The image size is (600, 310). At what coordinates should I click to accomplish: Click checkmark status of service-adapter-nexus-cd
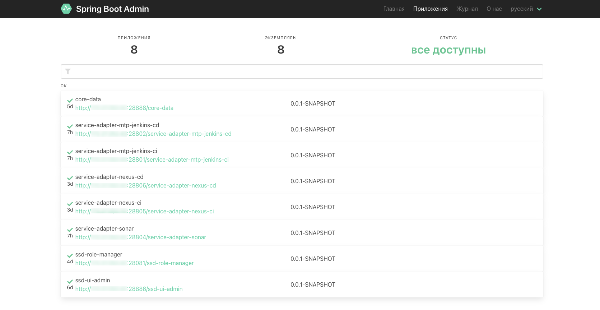(70, 178)
